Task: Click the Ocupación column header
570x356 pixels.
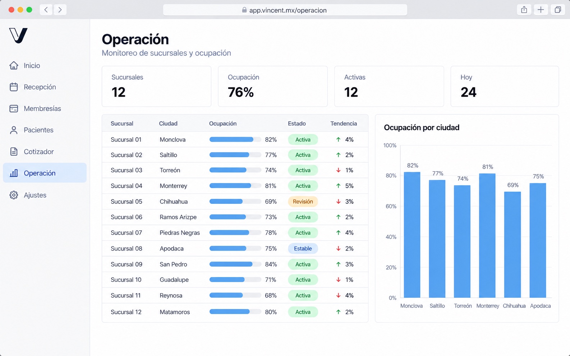Action: [x=223, y=123]
